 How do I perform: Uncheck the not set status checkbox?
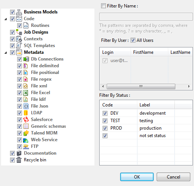pyautogui.click(x=105, y=136)
